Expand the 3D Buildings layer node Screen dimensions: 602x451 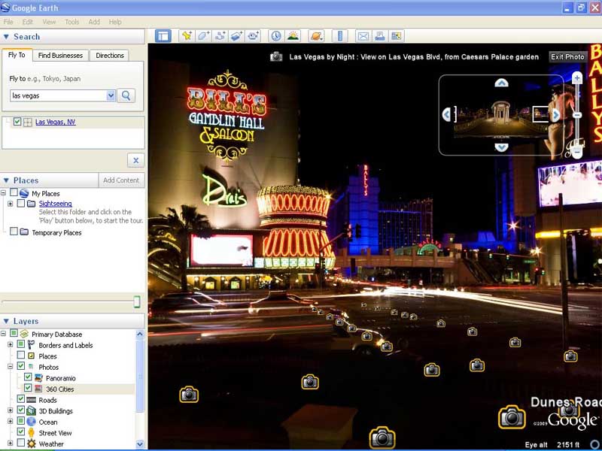click(11, 410)
